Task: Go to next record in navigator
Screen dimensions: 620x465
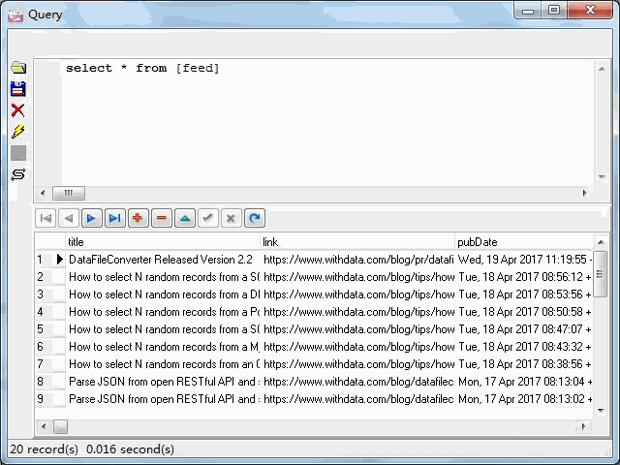Action: click(92, 218)
